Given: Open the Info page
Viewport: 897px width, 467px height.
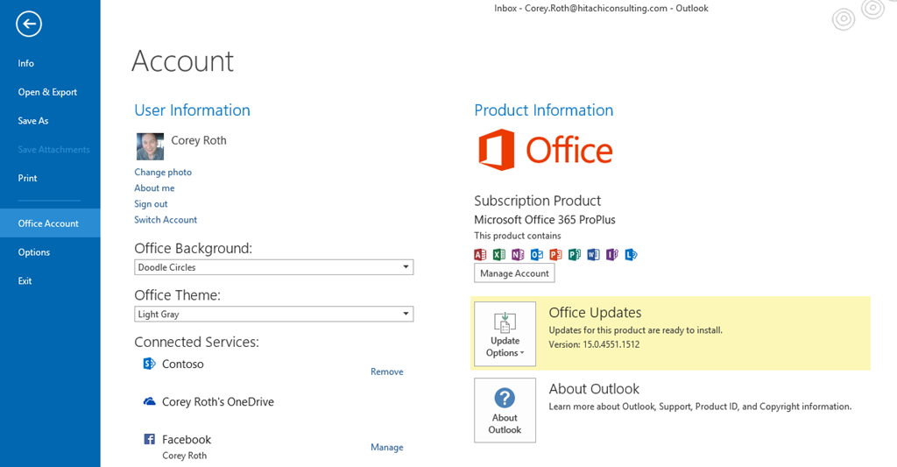Looking at the screenshot, I should (25, 64).
